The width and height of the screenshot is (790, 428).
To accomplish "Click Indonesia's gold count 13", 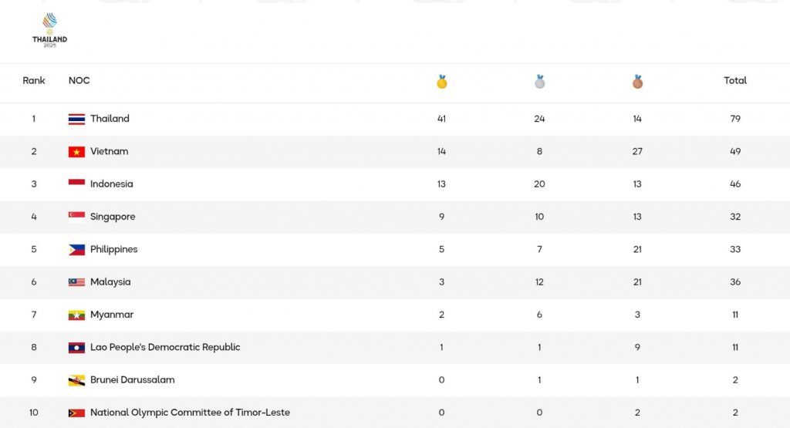I will (442, 184).
